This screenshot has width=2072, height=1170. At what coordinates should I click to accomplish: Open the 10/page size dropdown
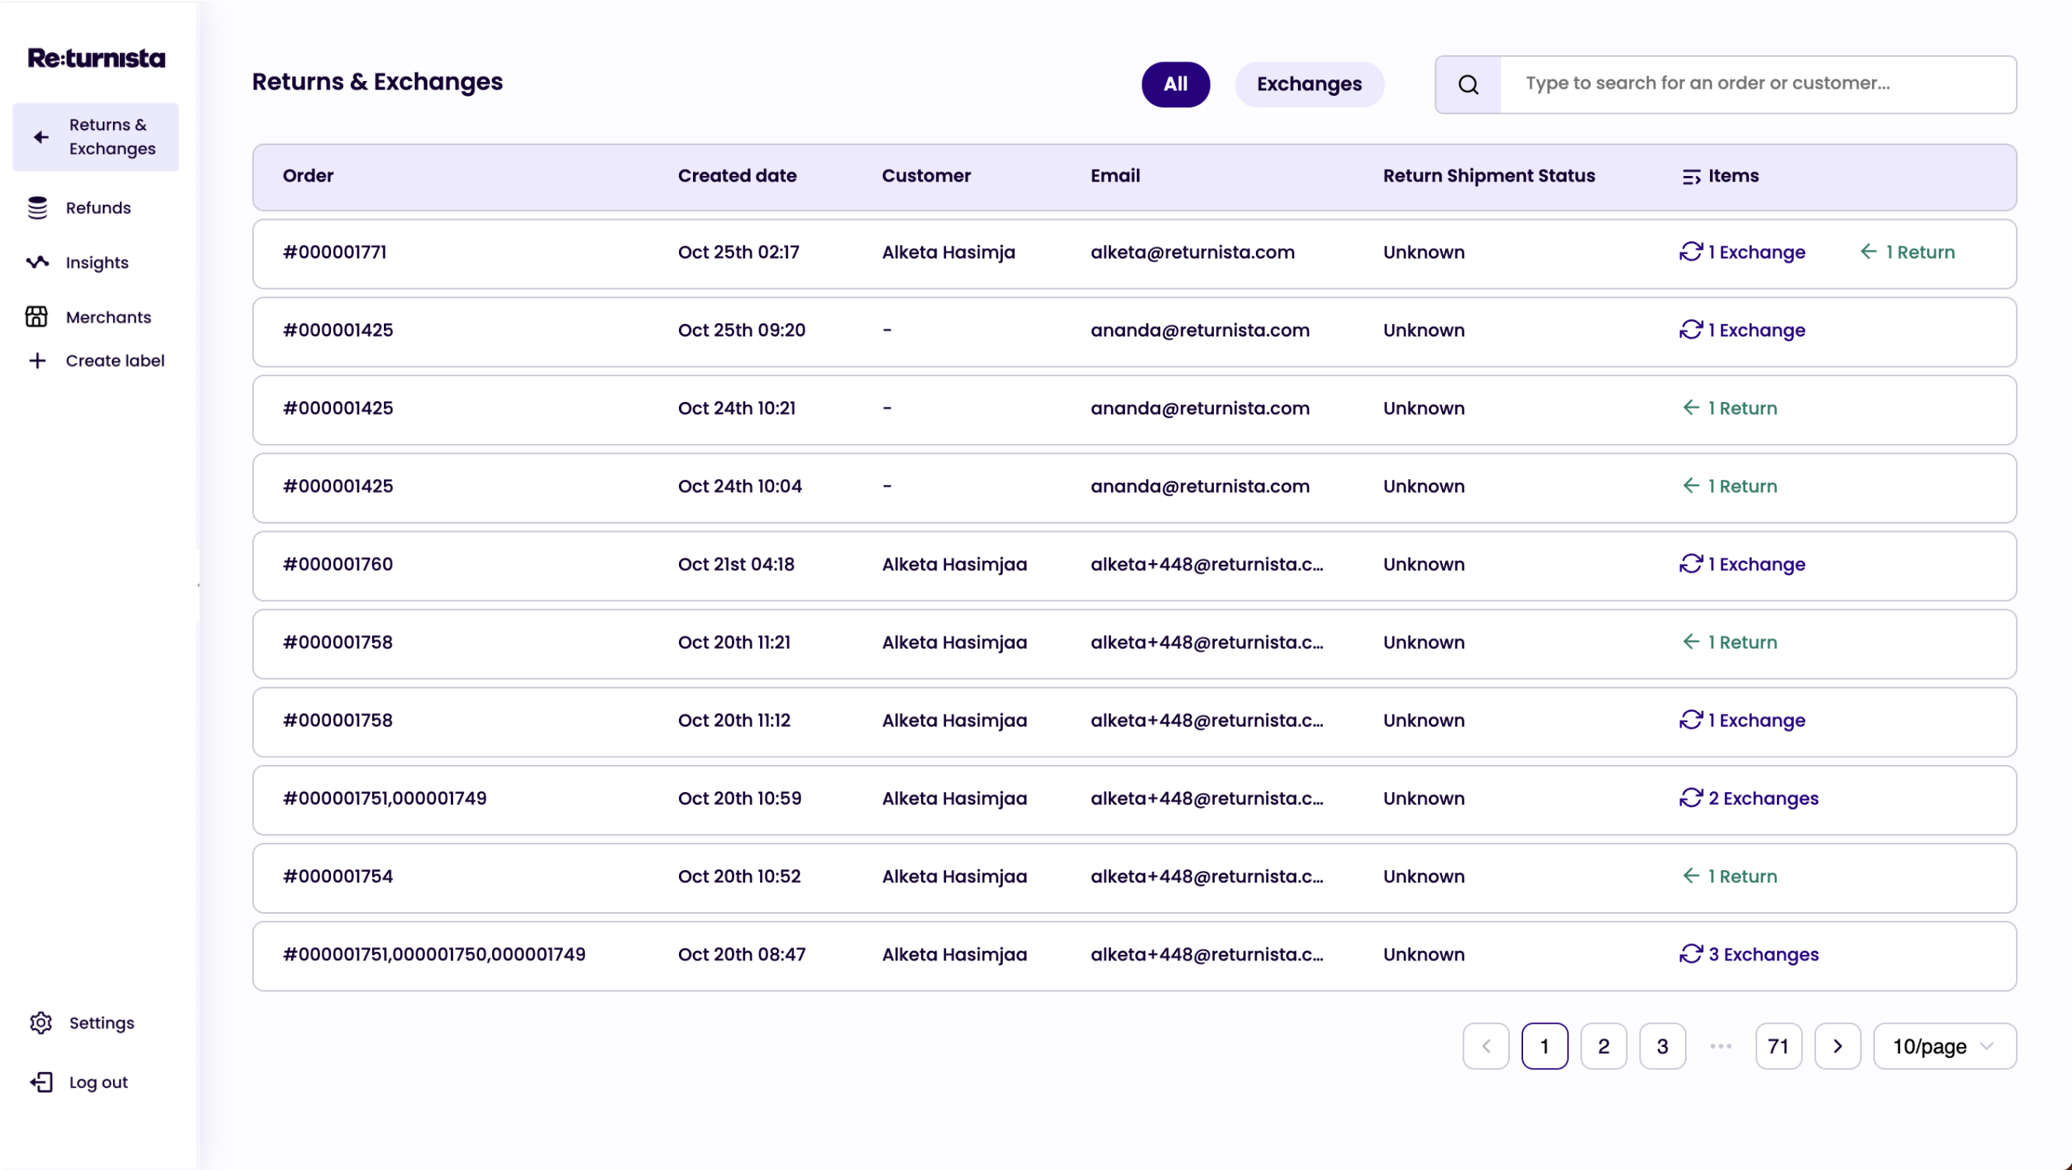tap(1944, 1046)
